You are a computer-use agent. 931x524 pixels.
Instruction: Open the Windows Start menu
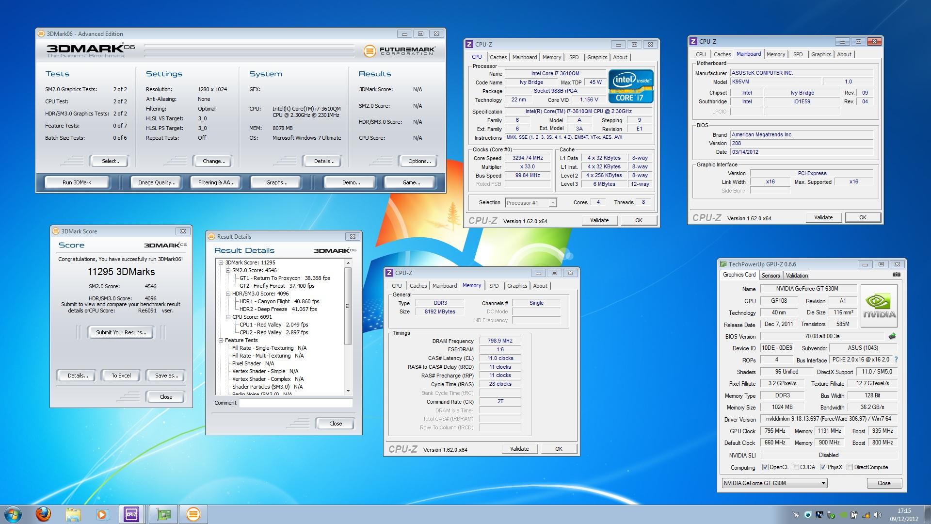13,514
